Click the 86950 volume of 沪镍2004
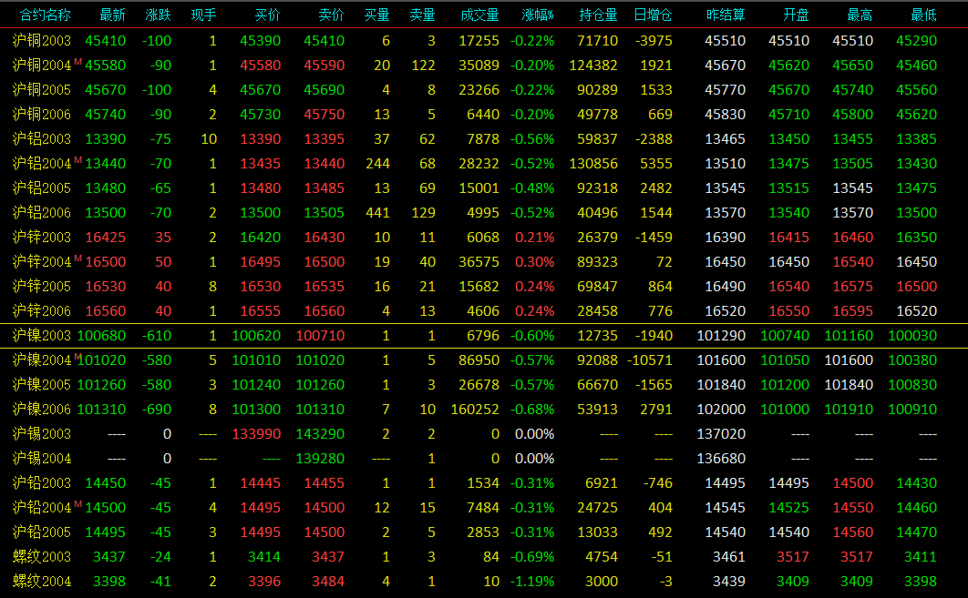This screenshot has width=968, height=598. 479,360
